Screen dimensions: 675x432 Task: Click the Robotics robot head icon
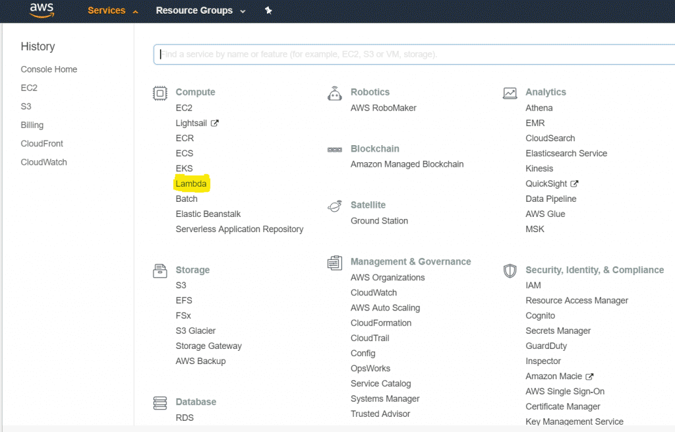tap(335, 93)
